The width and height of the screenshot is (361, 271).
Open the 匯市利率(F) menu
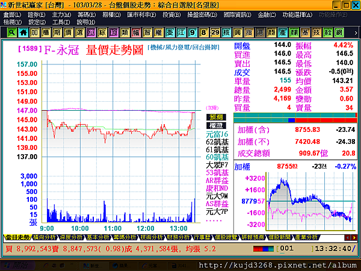click(141, 15)
